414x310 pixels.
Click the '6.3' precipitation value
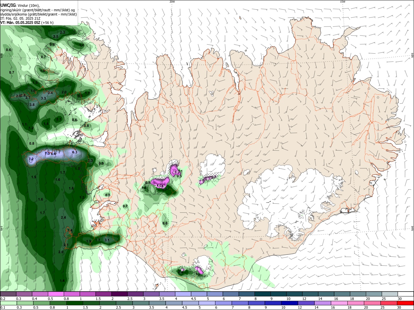[x=75, y=152]
